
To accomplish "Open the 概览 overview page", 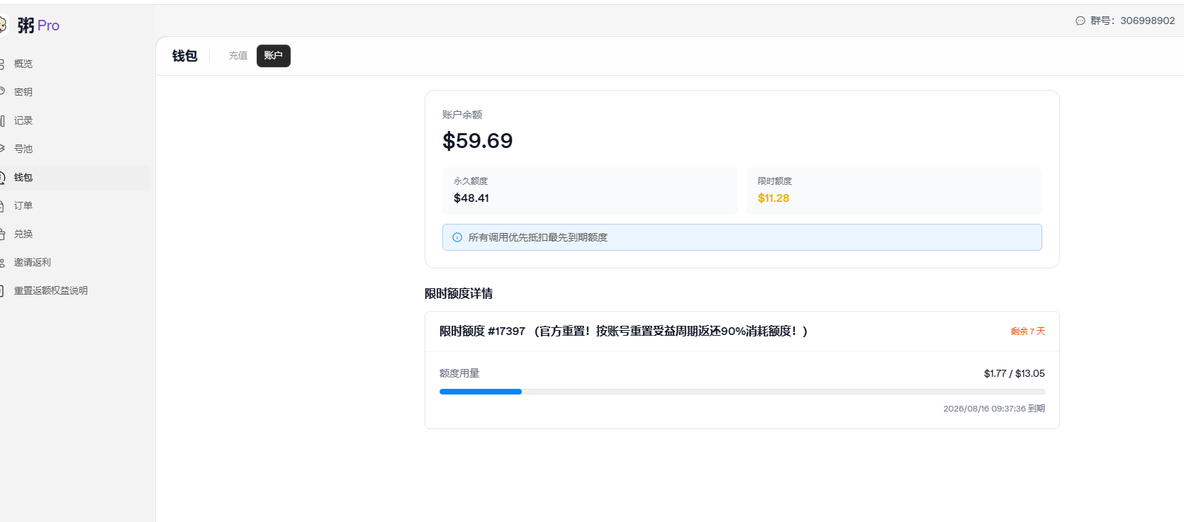I will [23, 64].
